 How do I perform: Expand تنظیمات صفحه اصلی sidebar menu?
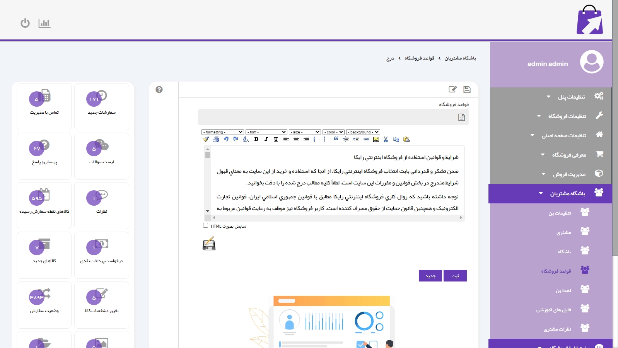click(x=551, y=135)
